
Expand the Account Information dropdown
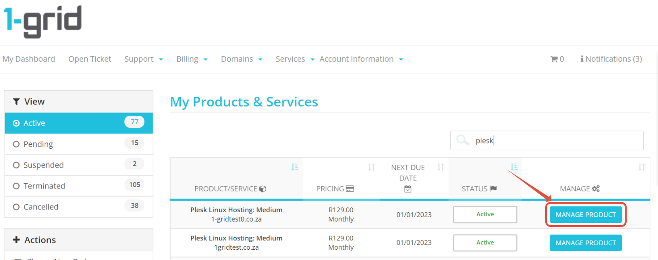[362, 59]
